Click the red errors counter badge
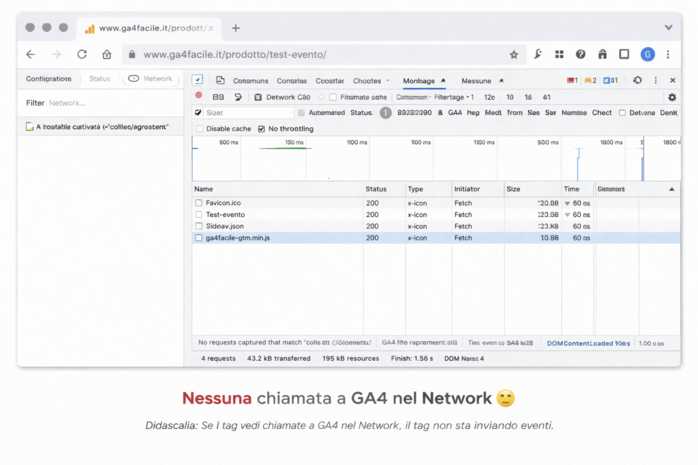698x465 pixels. click(572, 80)
